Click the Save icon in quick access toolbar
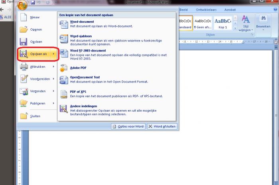 coord(33,2)
